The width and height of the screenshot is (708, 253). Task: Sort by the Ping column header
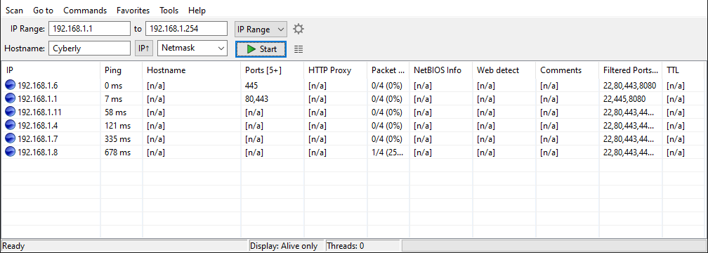122,70
